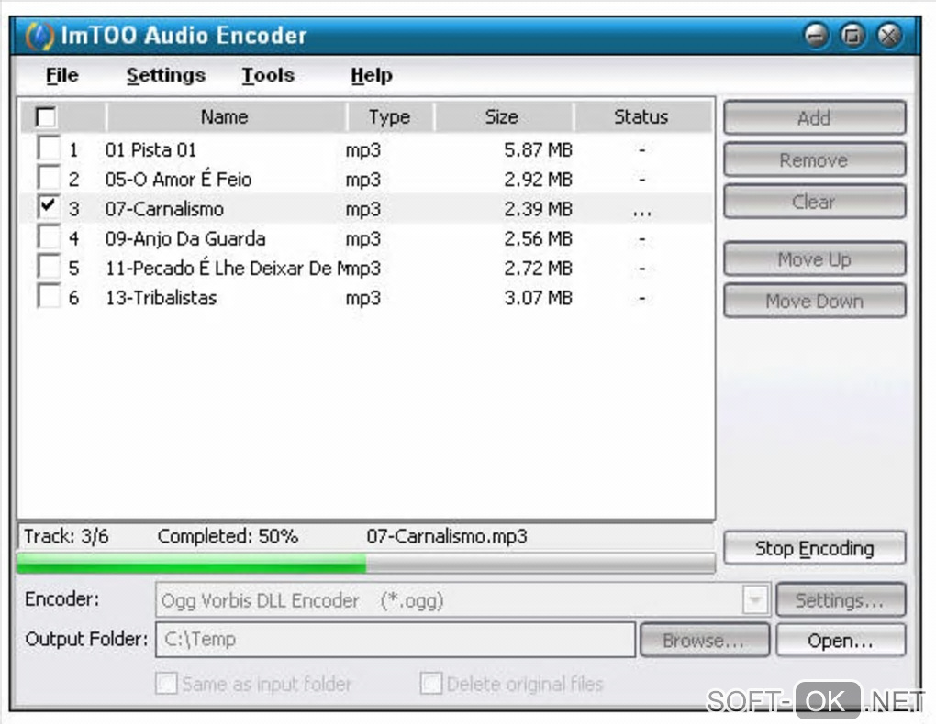Check the box for 09-Anjo Da Guarda

pyautogui.click(x=49, y=236)
